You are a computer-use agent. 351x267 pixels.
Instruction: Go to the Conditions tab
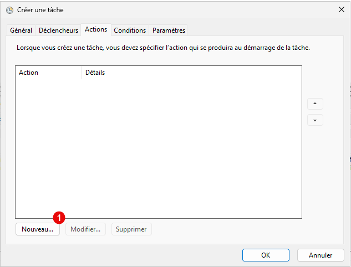coord(130,30)
